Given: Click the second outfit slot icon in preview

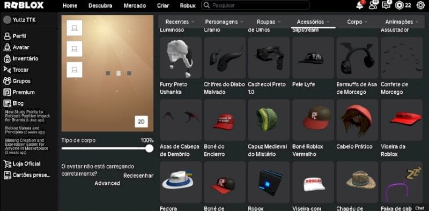Looking at the screenshot, I should point(75,49).
